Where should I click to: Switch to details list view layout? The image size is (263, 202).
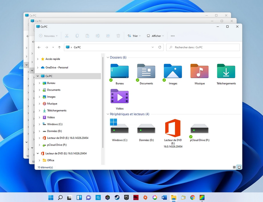tap(234, 167)
